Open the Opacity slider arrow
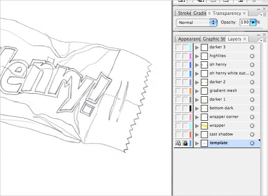Viewport: 268px width, 196px height. 253,22
